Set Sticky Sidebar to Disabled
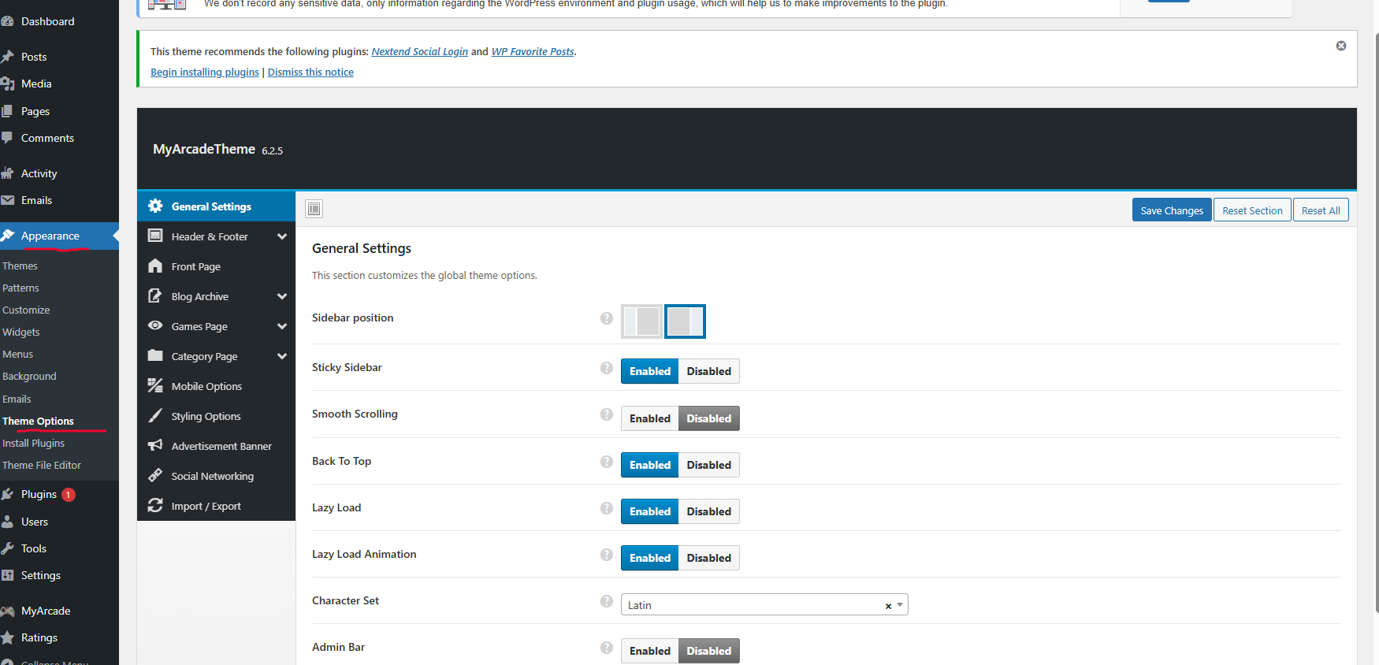 (x=709, y=371)
